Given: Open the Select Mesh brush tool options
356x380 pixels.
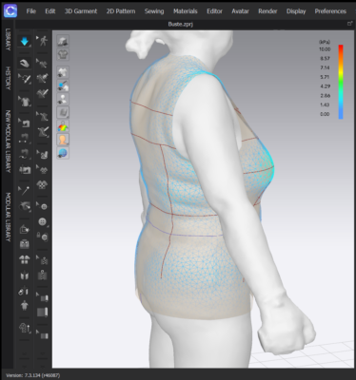Looking at the screenshot, I should click(x=25, y=79).
